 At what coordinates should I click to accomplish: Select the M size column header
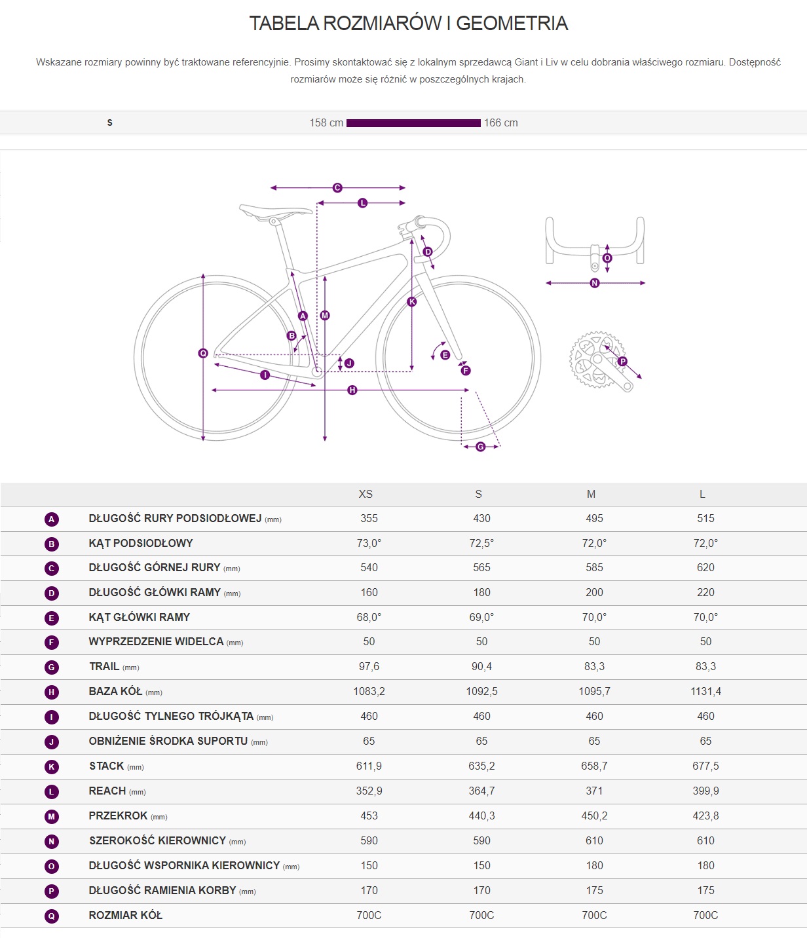[x=591, y=495]
